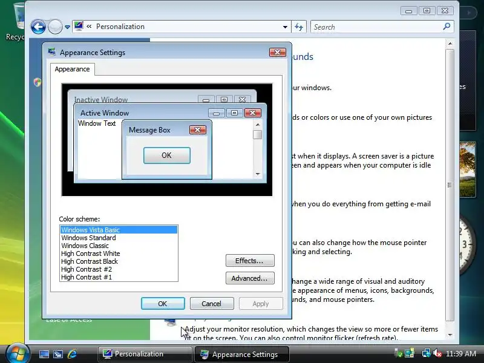Click the tray icon left of network icon
This screenshot has width=484, height=363.
410,353
